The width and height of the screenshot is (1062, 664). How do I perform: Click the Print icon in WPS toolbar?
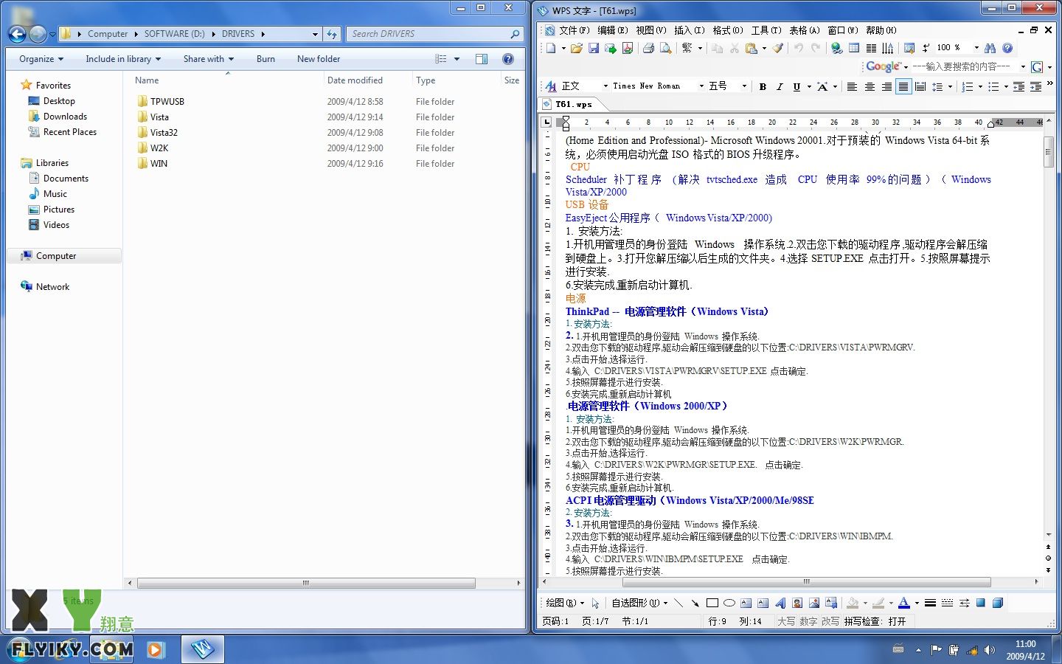coord(648,48)
